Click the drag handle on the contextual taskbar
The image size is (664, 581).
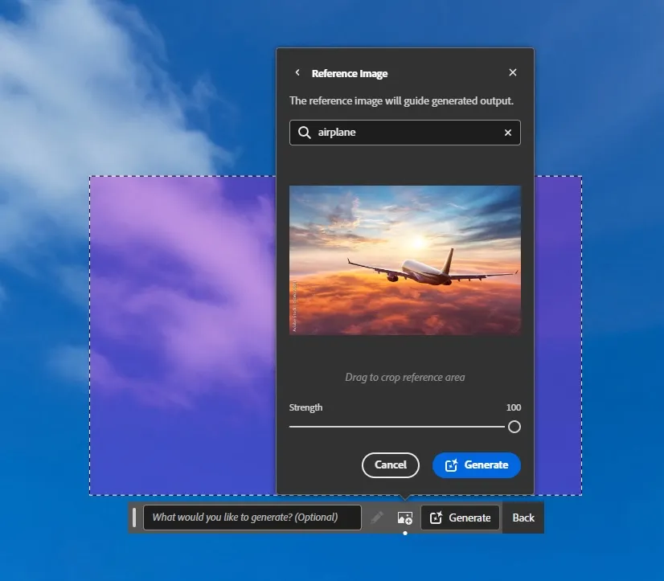pos(134,518)
